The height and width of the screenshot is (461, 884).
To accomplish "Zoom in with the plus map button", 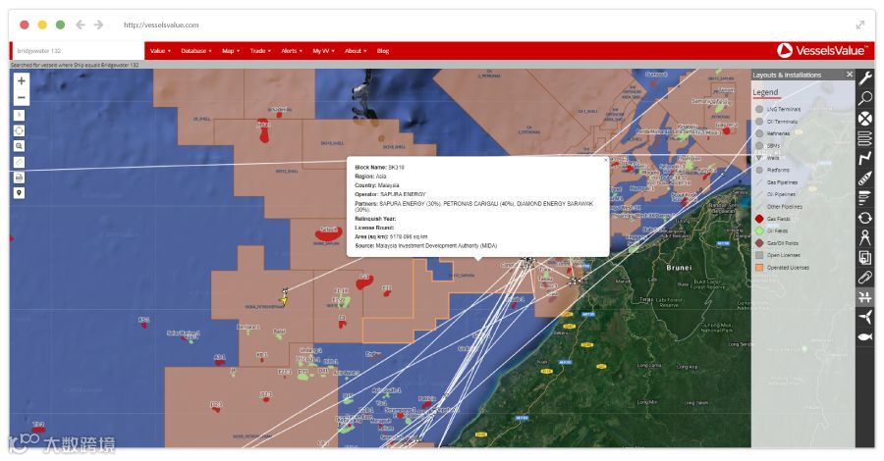I will coord(21,81).
